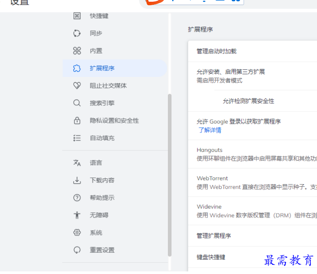Open 阻止社交媒体 settings section
This screenshot has width=317, height=274.
[x=108, y=86]
